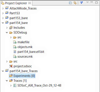Select SDSoC_AXI_Trace_Oct-29_12-48 label
The height and width of the screenshot is (92, 100).
coord(39,85)
